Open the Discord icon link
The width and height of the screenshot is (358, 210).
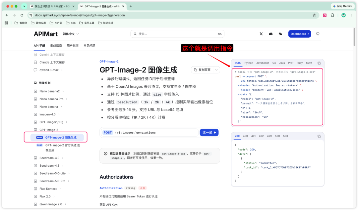[x=271, y=34]
